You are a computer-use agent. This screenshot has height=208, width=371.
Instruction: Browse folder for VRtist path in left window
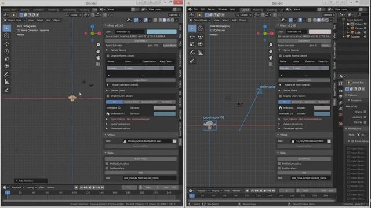(174, 141)
